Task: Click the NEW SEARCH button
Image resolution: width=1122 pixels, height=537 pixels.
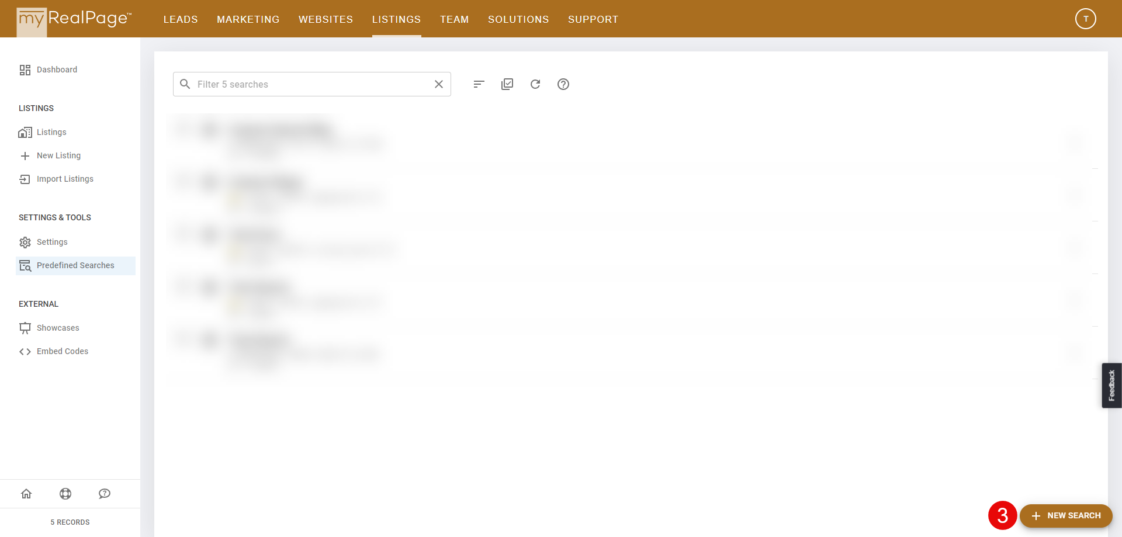Action: [1066, 515]
